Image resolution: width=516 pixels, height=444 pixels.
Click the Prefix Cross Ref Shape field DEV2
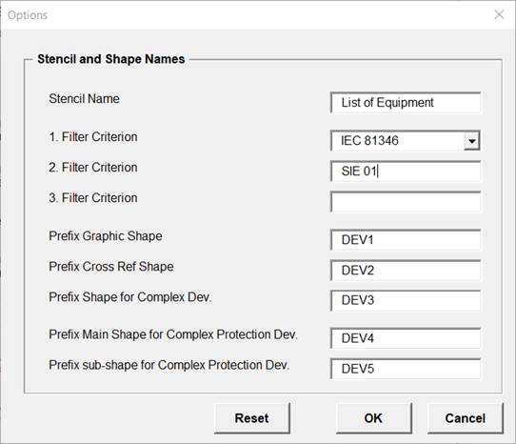tap(406, 271)
